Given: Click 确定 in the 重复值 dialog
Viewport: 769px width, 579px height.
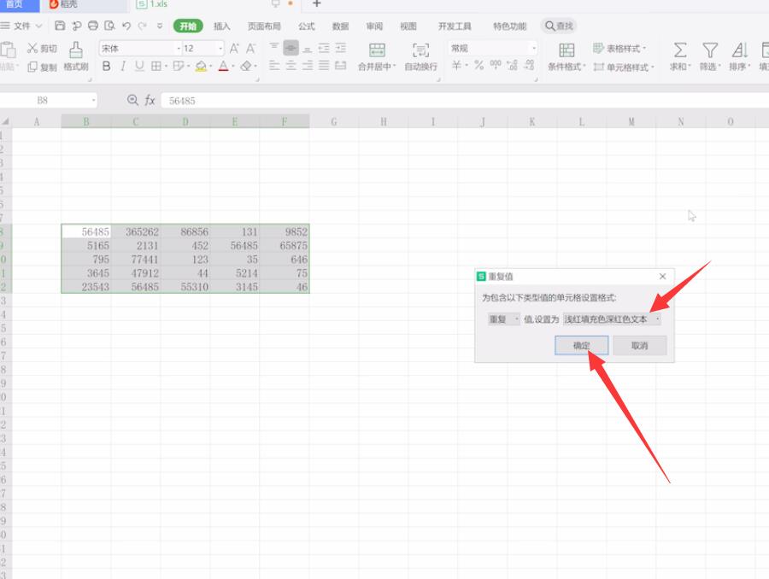Looking at the screenshot, I should tap(582, 345).
